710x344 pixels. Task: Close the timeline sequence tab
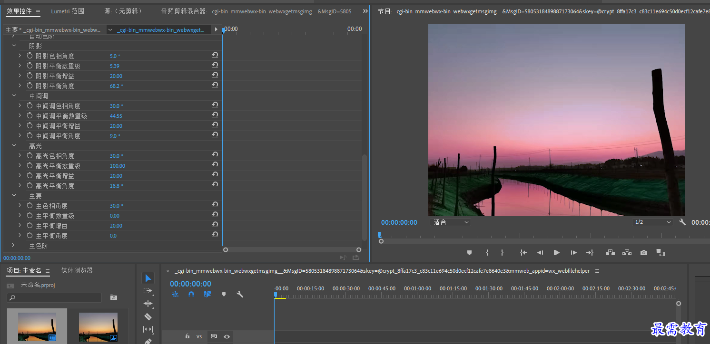pyautogui.click(x=168, y=271)
